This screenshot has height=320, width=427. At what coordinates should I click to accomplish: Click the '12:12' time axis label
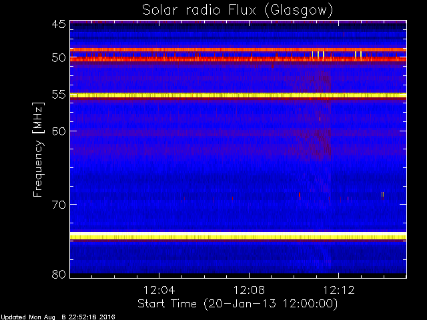pyautogui.click(x=339, y=290)
